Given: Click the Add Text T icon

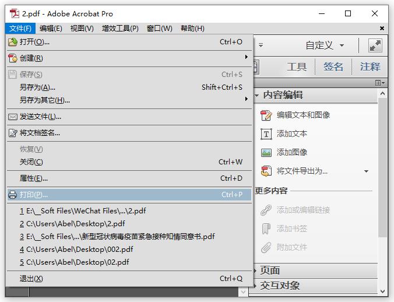Looking at the screenshot, I should coord(266,134).
